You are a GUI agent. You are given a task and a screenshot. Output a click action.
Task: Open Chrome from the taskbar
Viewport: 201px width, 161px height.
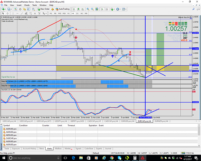(112, 158)
